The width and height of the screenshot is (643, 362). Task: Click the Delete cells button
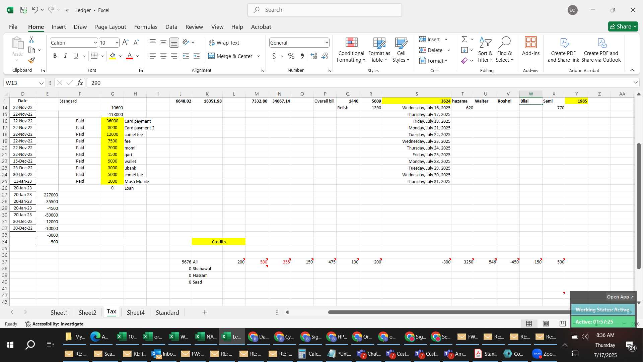click(x=431, y=50)
